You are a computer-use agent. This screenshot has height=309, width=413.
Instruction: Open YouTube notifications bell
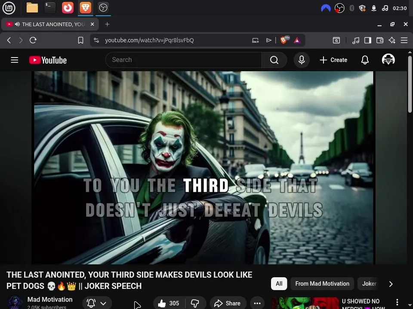[x=365, y=60]
